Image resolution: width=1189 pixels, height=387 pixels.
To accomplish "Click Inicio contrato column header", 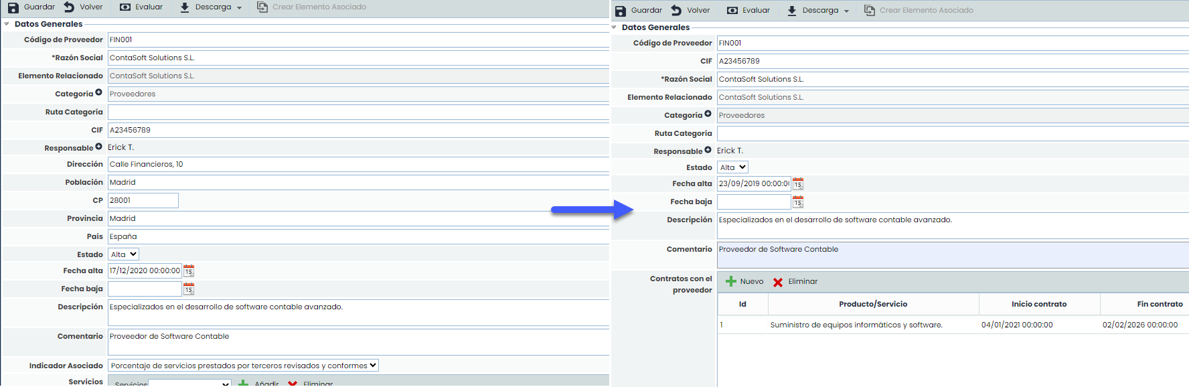I will [1038, 304].
